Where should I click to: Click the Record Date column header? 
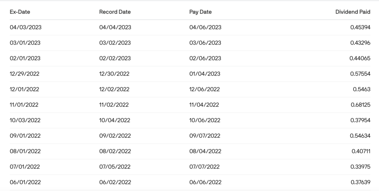(x=115, y=12)
